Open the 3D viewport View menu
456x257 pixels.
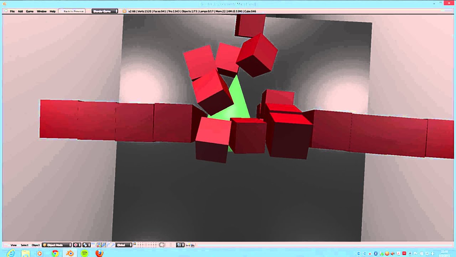(x=14, y=245)
